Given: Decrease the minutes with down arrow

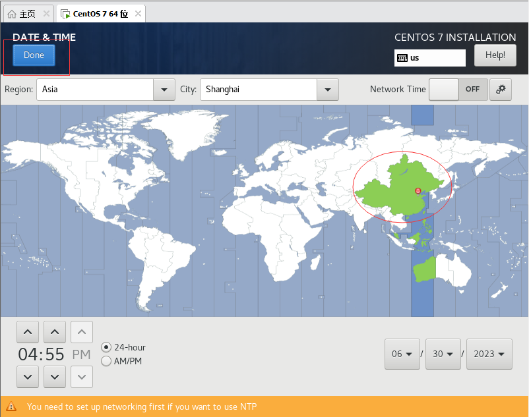Looking at the screenshot, I should 55,377.
